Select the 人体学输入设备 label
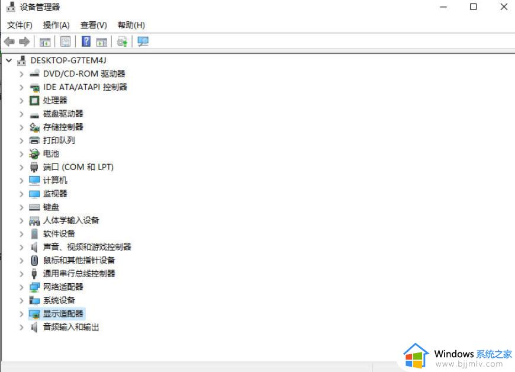The height and width of the screenshot is (372, 515). pyautogui.click(x=71, y=220)
